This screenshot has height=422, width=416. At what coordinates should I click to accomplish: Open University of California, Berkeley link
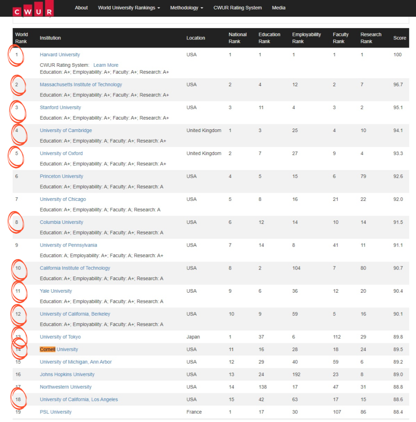point(75,314)
